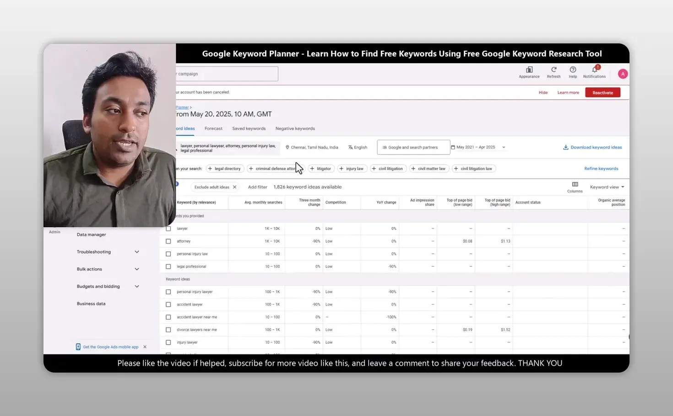Image resolution: width=673 pixels, height=416 pixels.
Task: Sort by Competition column header
Action: tap(336, 203)
